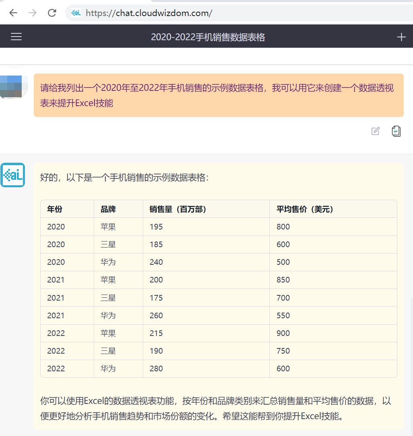Select the 240 sales cell
413x436 pixels.
pos(206,262)
